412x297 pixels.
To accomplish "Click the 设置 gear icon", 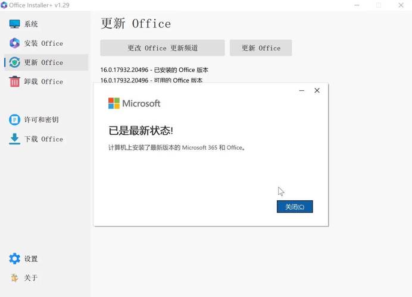I will (14, 258).
